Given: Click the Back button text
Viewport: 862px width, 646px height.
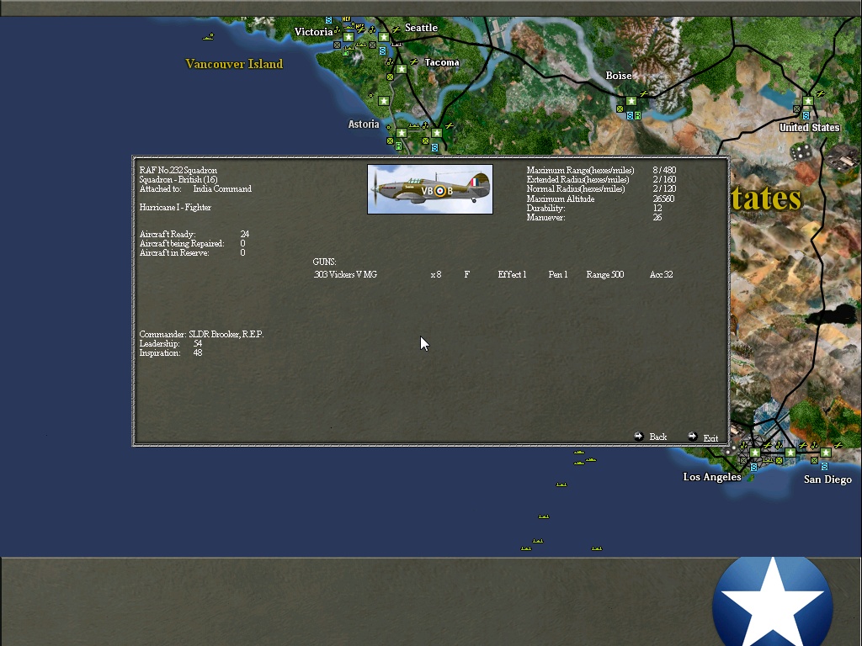Looking at the screenshot, I should [658, 437].
